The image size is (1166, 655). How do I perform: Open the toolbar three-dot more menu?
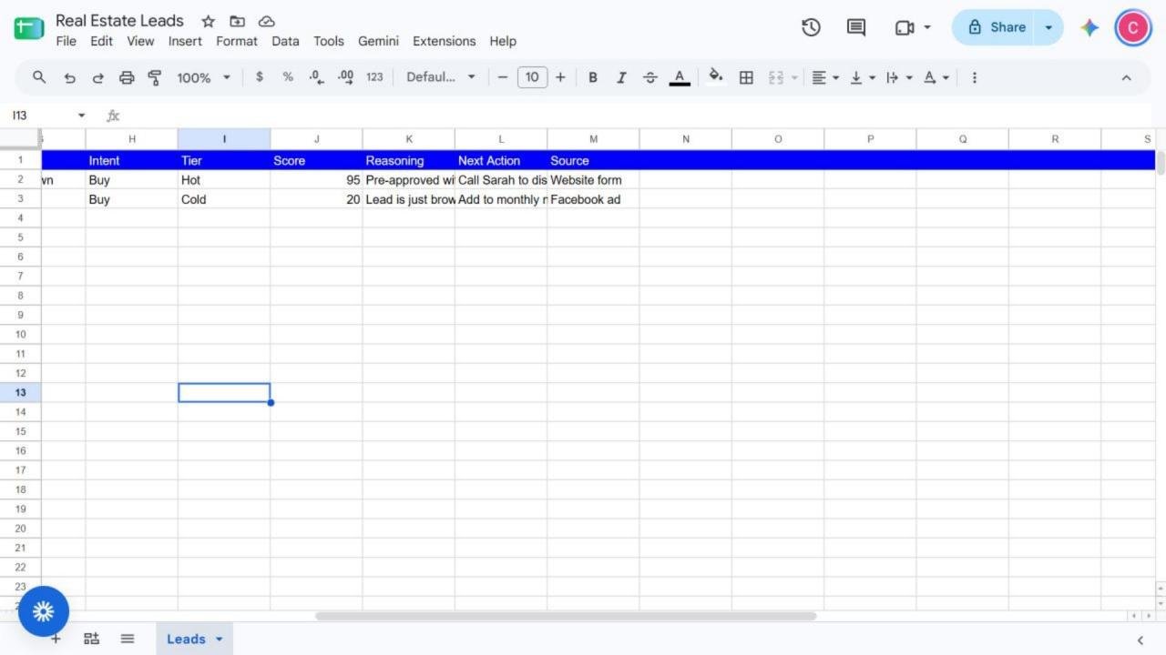(x=974, y=77)
